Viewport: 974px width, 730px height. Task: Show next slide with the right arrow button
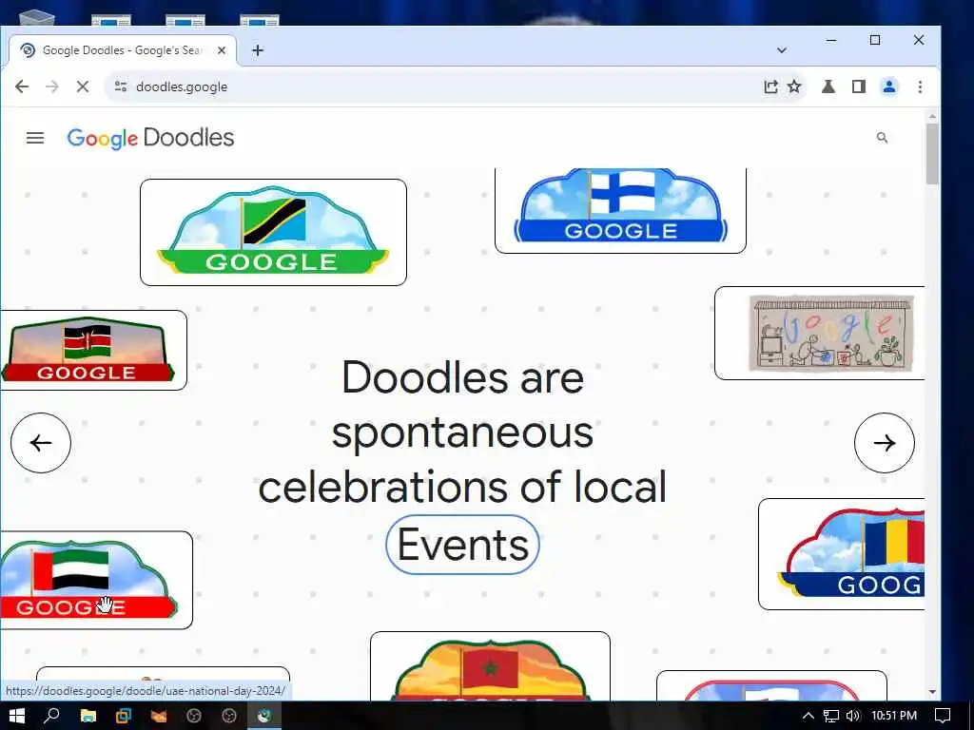[885, 443]
